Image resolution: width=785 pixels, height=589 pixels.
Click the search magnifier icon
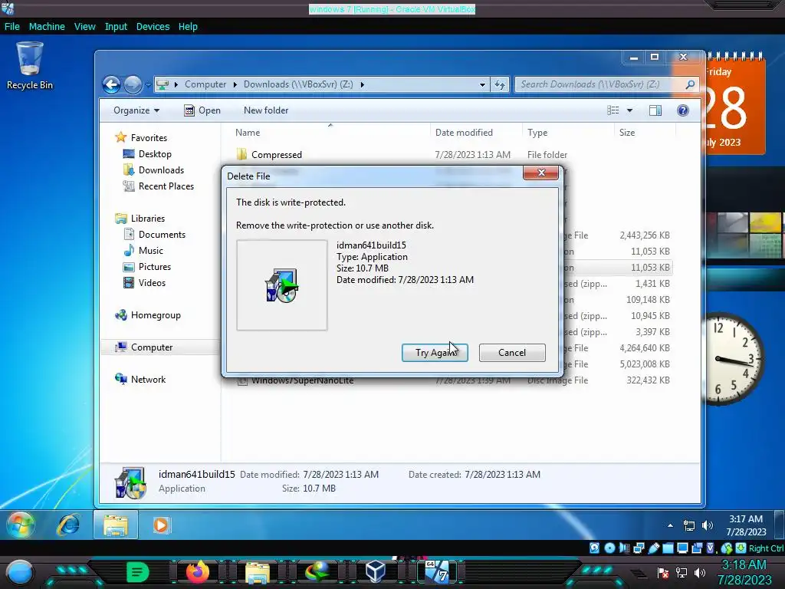click(x=690, y=84)
